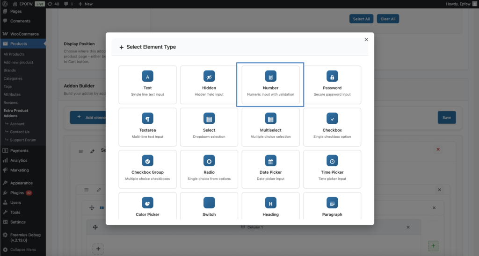
Task: Select the Checkbox element type card
Action: click(x=332, y=127)
